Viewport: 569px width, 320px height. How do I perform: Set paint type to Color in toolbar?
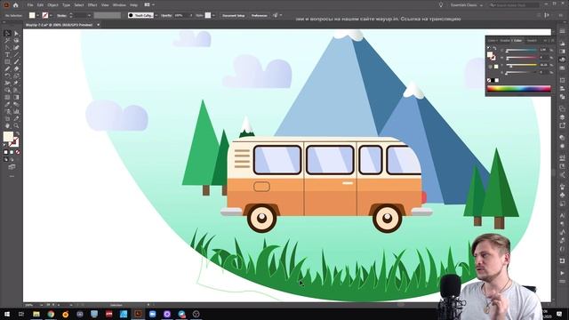tap(6, 152)
